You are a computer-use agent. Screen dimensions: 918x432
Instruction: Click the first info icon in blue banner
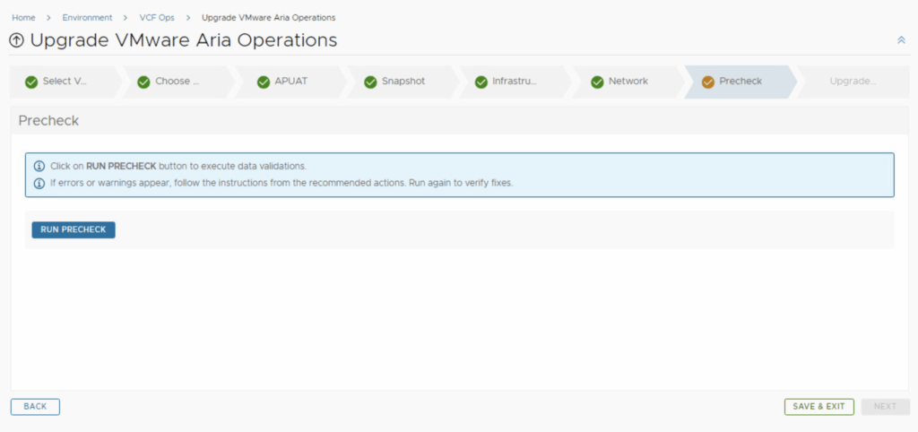pyautogui.click(x=39, y=167)
